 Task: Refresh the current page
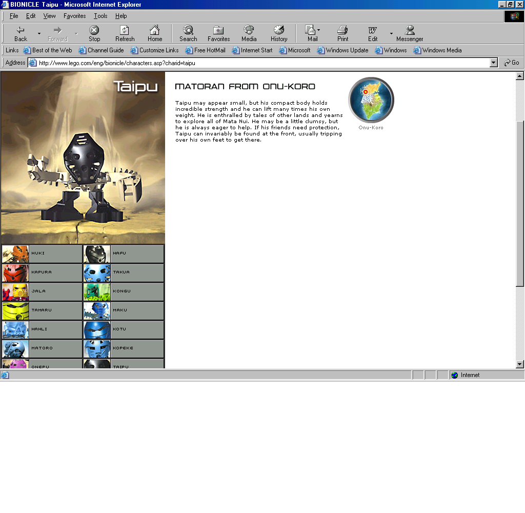(125, 34)
